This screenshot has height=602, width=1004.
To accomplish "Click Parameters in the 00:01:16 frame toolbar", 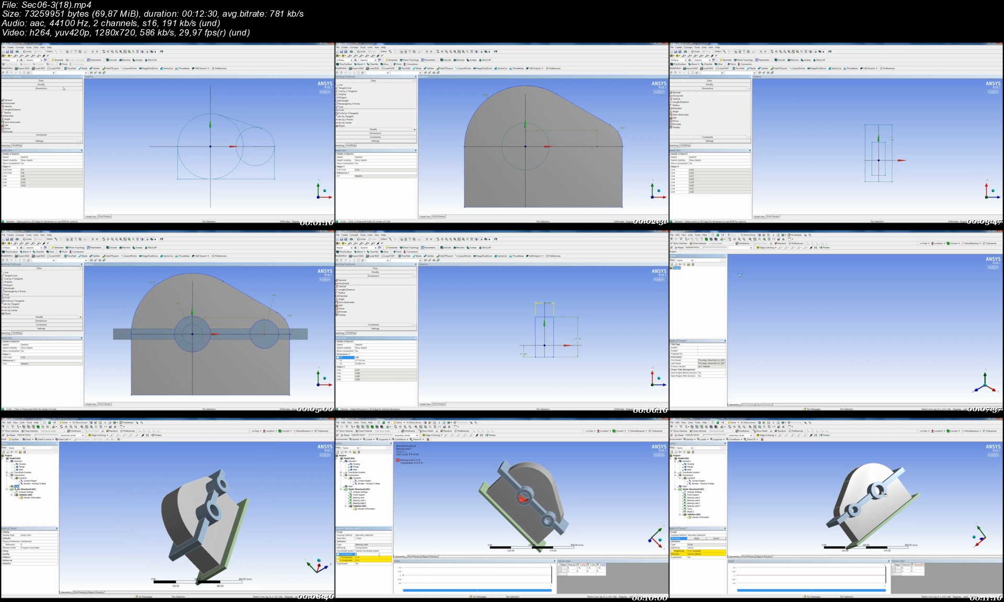I will (94, 60).
